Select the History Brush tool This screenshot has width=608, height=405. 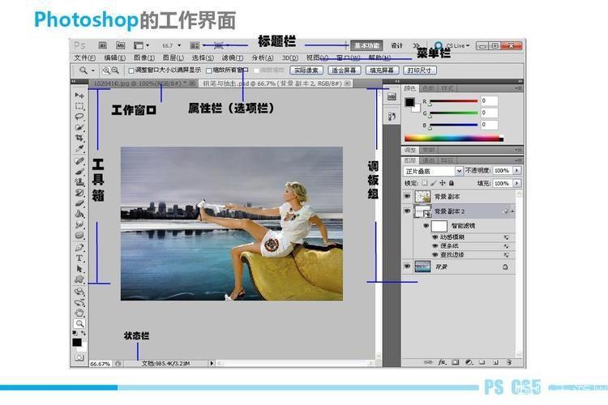point(79,193)
